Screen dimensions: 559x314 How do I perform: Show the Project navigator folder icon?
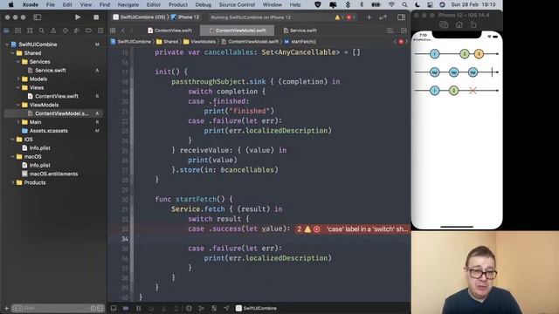pyautogui.click(x=6, y=31)
